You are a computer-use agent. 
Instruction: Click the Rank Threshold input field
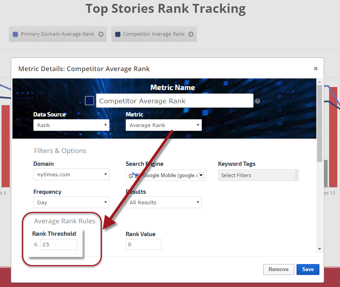pyautogui.click(x=58, y=244)
